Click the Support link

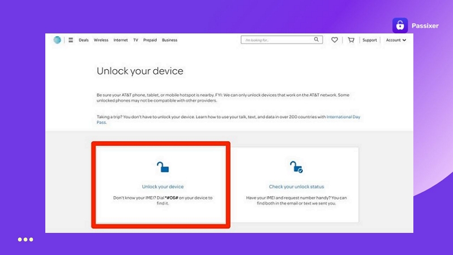click(370, 40)
